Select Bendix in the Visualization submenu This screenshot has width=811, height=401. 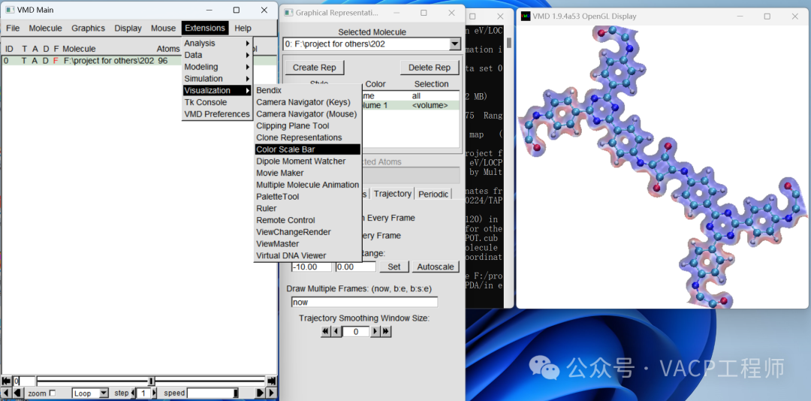(308, 90)
